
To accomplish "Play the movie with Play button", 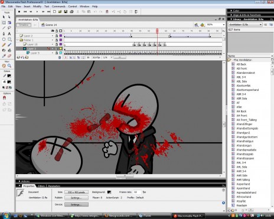I will [x=37, y=12].
